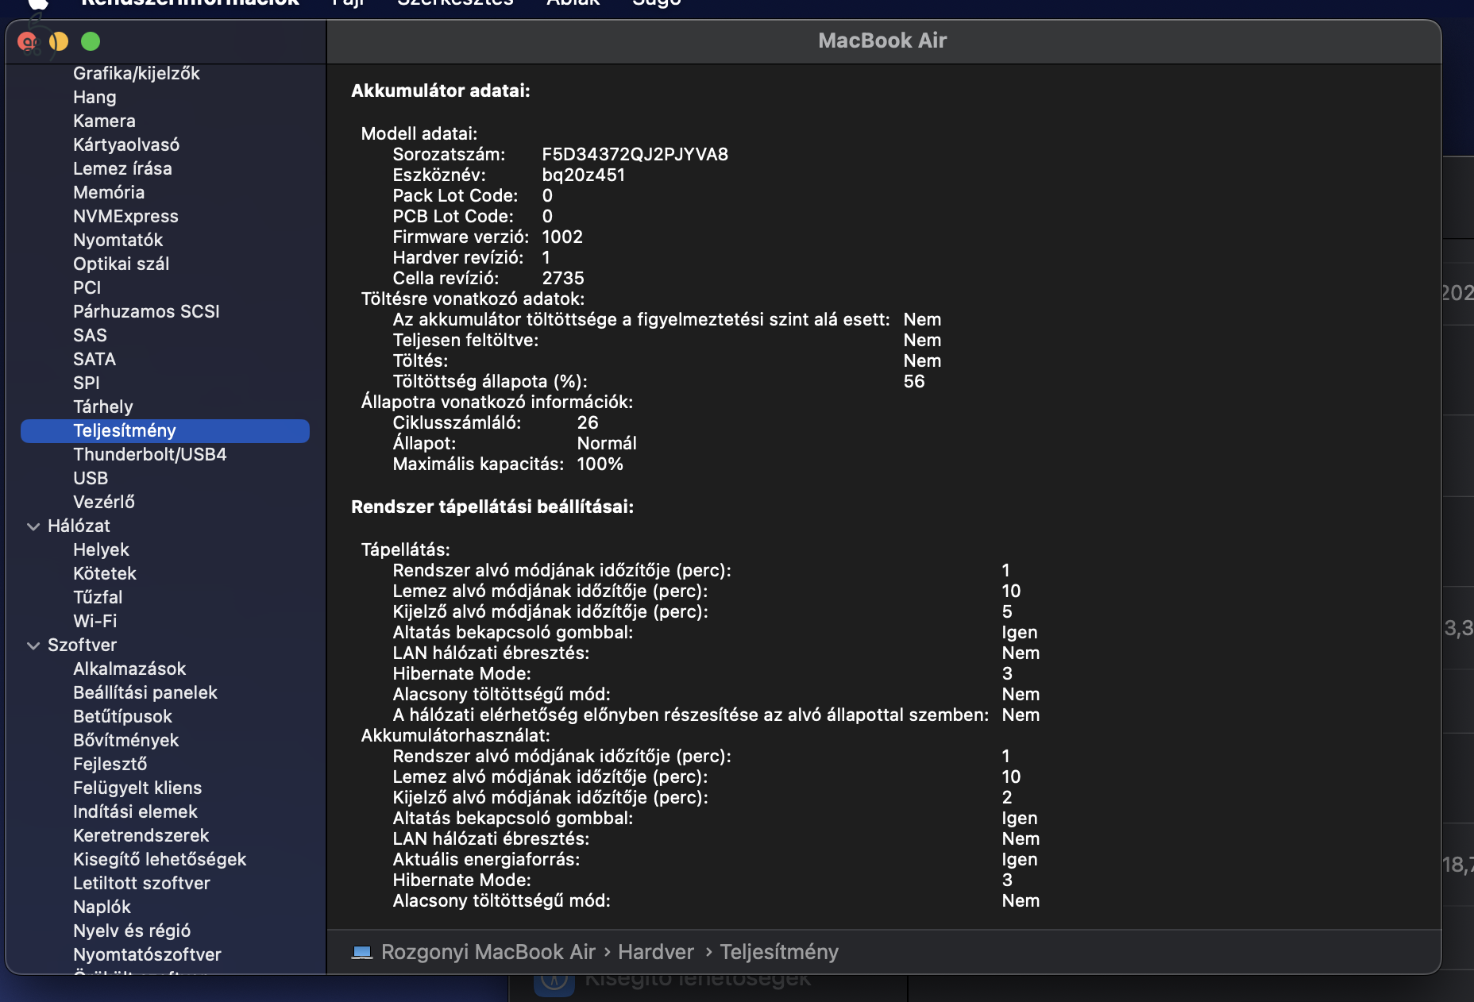Select Beállítási panelek item
The image size is (1474, 1002).
[x=145, y=692]
